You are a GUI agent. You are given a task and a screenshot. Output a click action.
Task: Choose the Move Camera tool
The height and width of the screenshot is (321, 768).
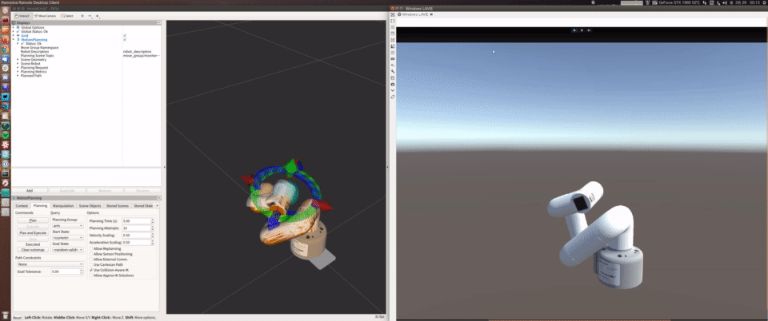pyautogui.click(x=44, y=16)
